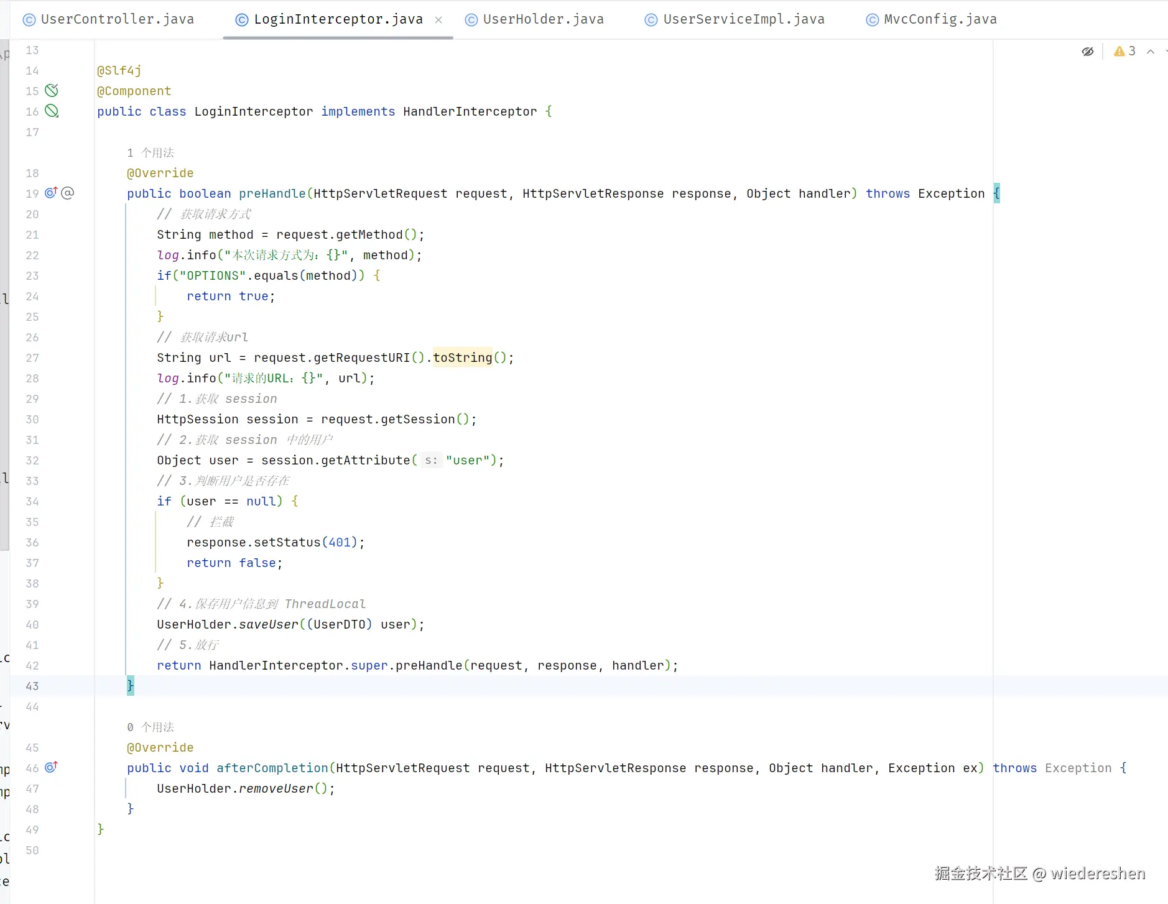Click the getMethod call on line 21
The width and height of the screenshot is (1168, 904).
369,234
